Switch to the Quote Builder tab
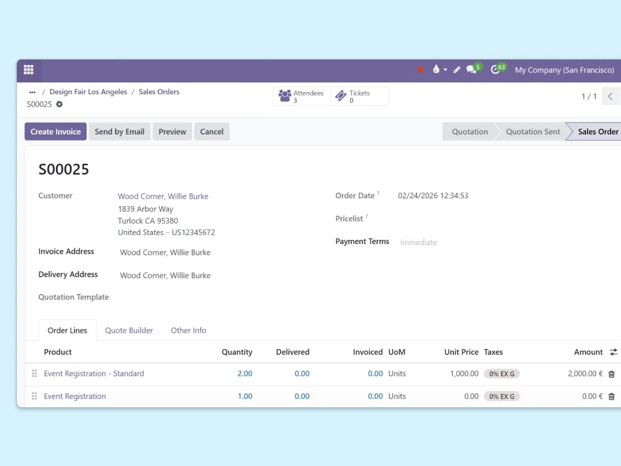The width and height of the screenshot is (621, 466). [129, 330]
